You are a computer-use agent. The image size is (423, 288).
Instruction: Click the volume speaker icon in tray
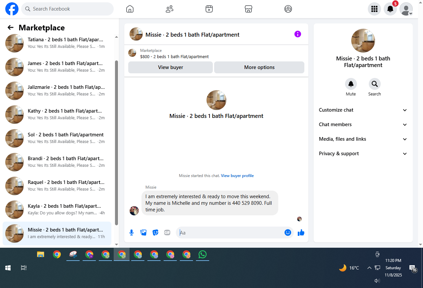click(x=377, y=281)
